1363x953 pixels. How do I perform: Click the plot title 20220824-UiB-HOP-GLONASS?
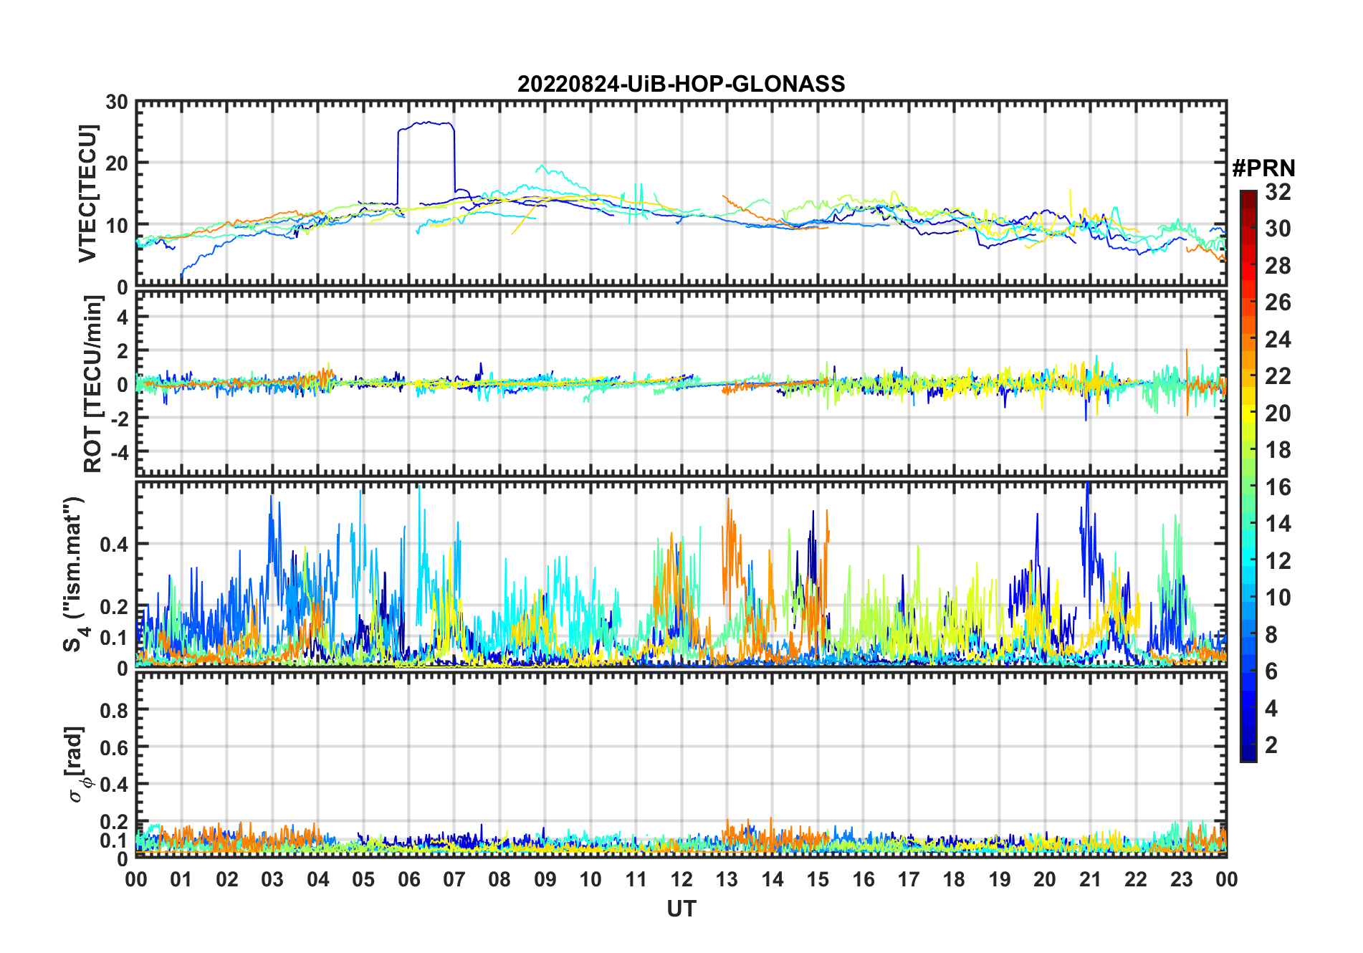tap(681, 85)
